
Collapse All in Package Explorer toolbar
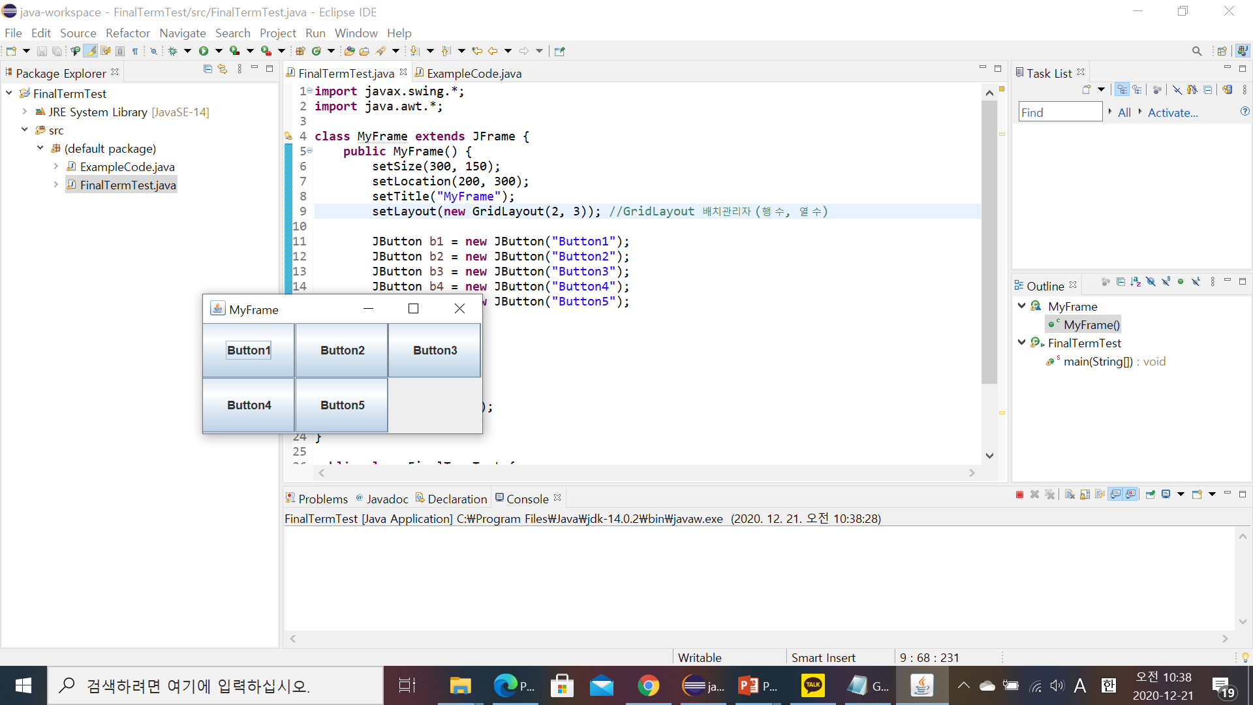tap(208, 69)
